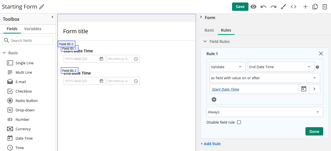
Task: Switch to the Basic tab
Action: 209,30
